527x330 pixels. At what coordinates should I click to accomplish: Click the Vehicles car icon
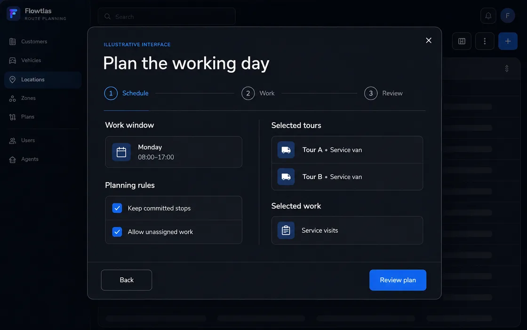[12, 61]
